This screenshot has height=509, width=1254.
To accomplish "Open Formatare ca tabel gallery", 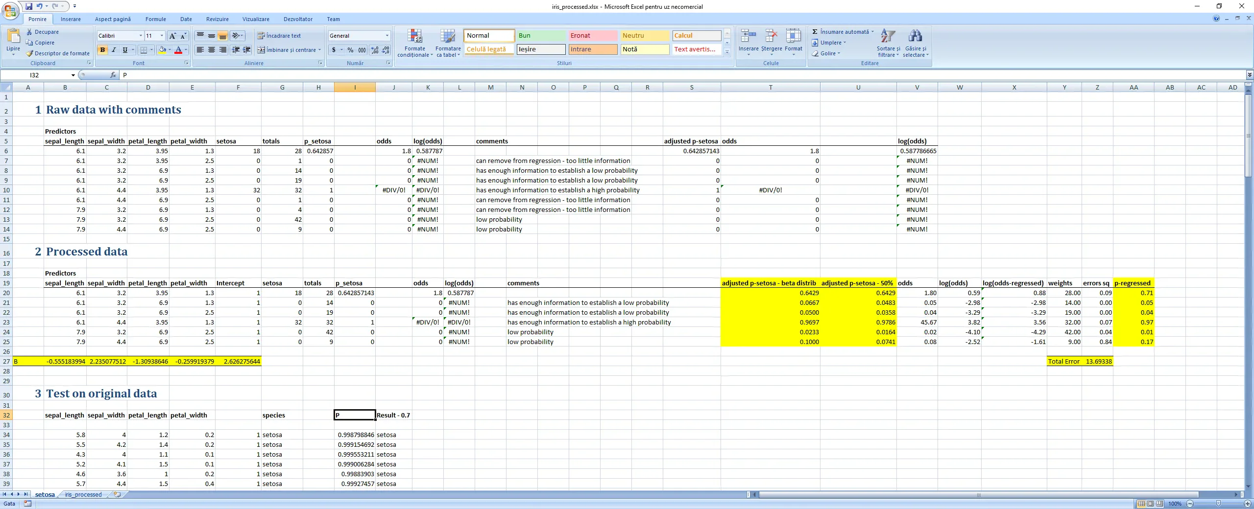I will (x=448, y=43).
